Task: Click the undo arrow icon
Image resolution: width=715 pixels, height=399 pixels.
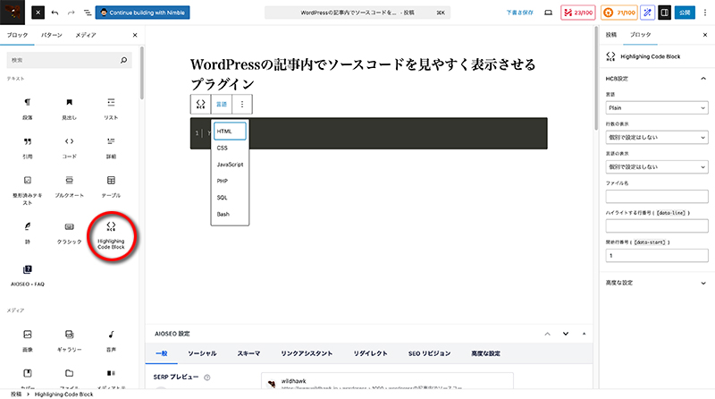Action: pyautogui.click(x=55, y=13)
